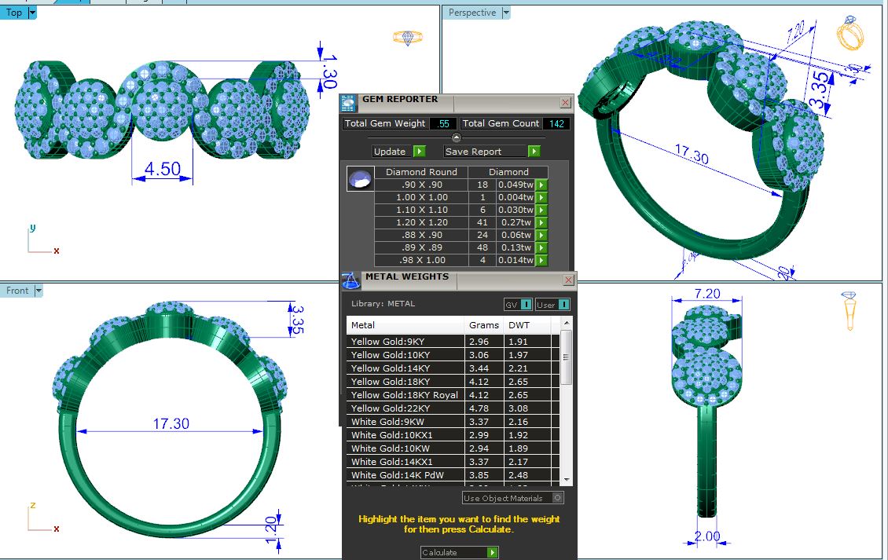The width and height of the screenshot is (888, 560).
Task: Collapse Gem Reporter header with up arrow
Action: click(x=457, y=137)
